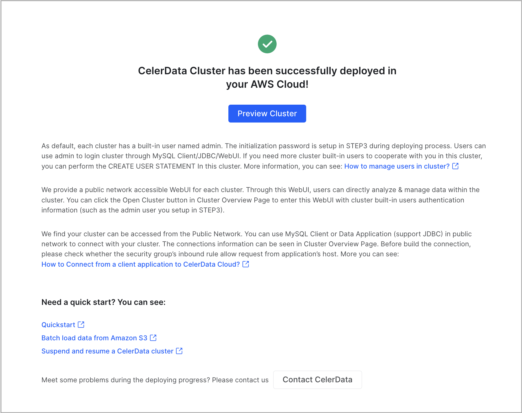Screen dimensions: 522x413
Task: Open the Batch load data from Amazon S3 link
Action: pyautogui.click(x=94, y=338)
